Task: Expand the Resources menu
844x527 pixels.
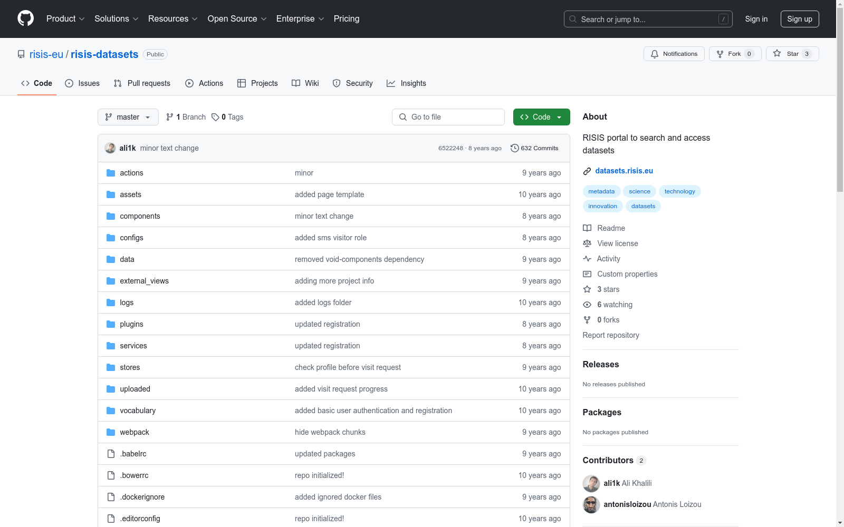Action: click(173, 19)
